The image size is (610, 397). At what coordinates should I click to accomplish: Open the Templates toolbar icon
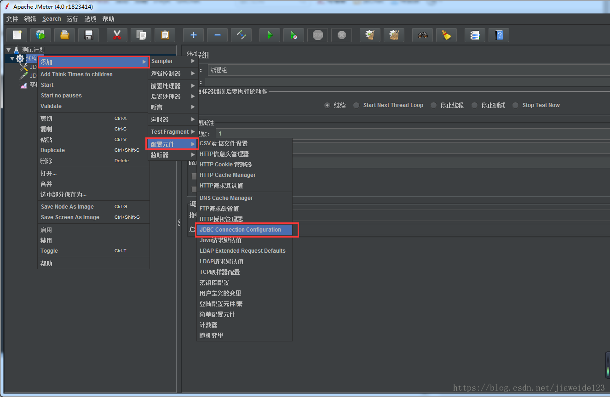(40, 35)
